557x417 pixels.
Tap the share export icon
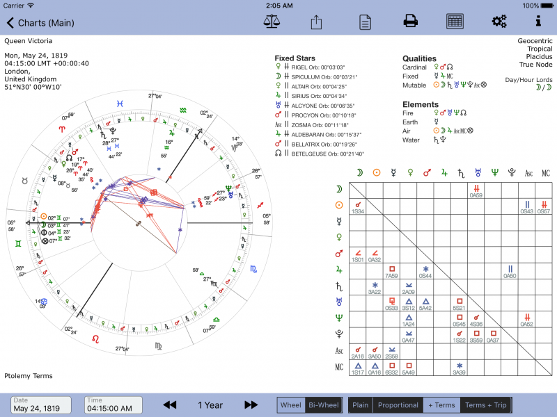point(316,22)
